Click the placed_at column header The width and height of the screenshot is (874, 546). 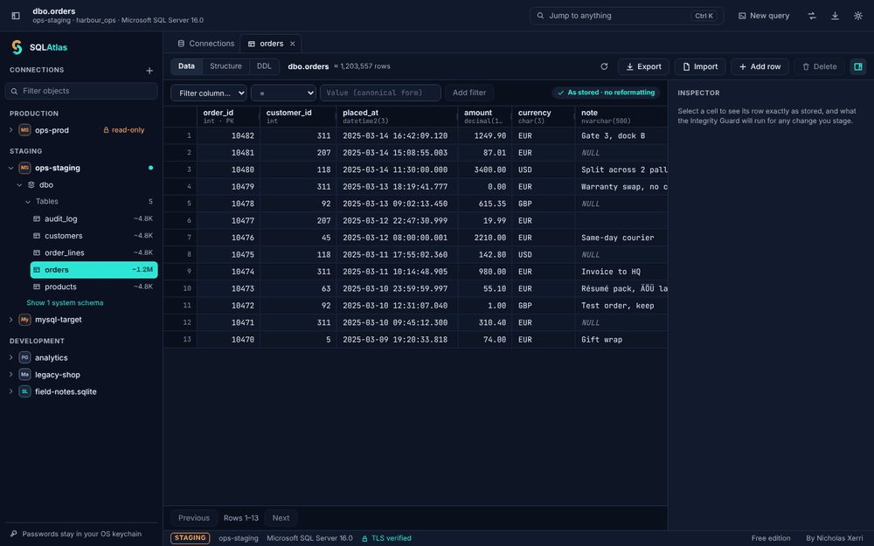point(397,116)
